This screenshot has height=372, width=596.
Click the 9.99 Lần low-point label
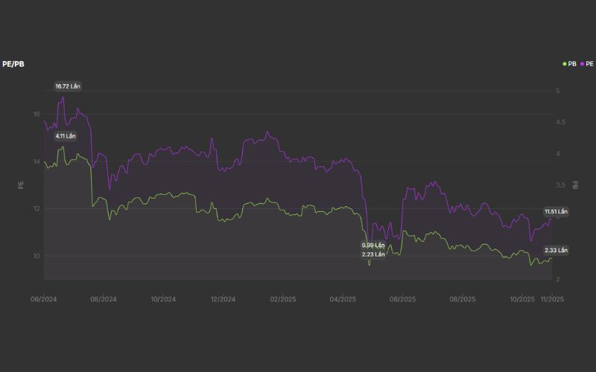pos(373,245)
